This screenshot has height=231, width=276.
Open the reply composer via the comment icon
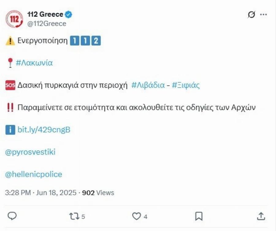point(12,217)
